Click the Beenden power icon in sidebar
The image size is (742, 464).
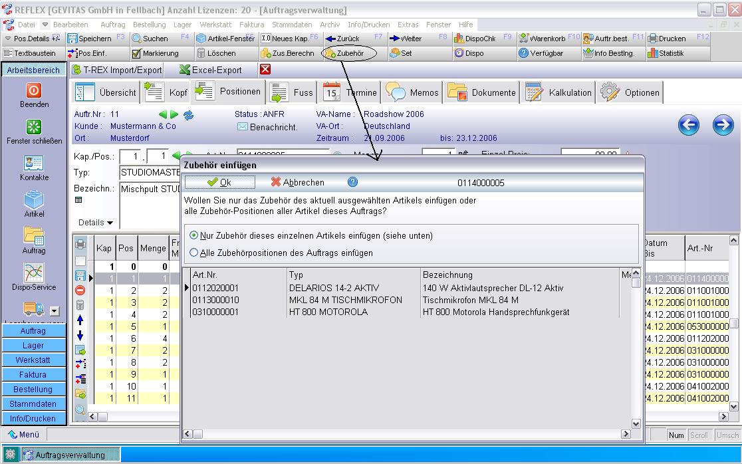[x=34, y=90]
